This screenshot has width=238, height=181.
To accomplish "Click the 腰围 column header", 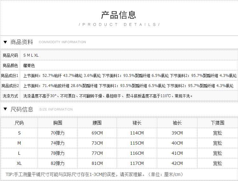I will (x=97, y=123).
